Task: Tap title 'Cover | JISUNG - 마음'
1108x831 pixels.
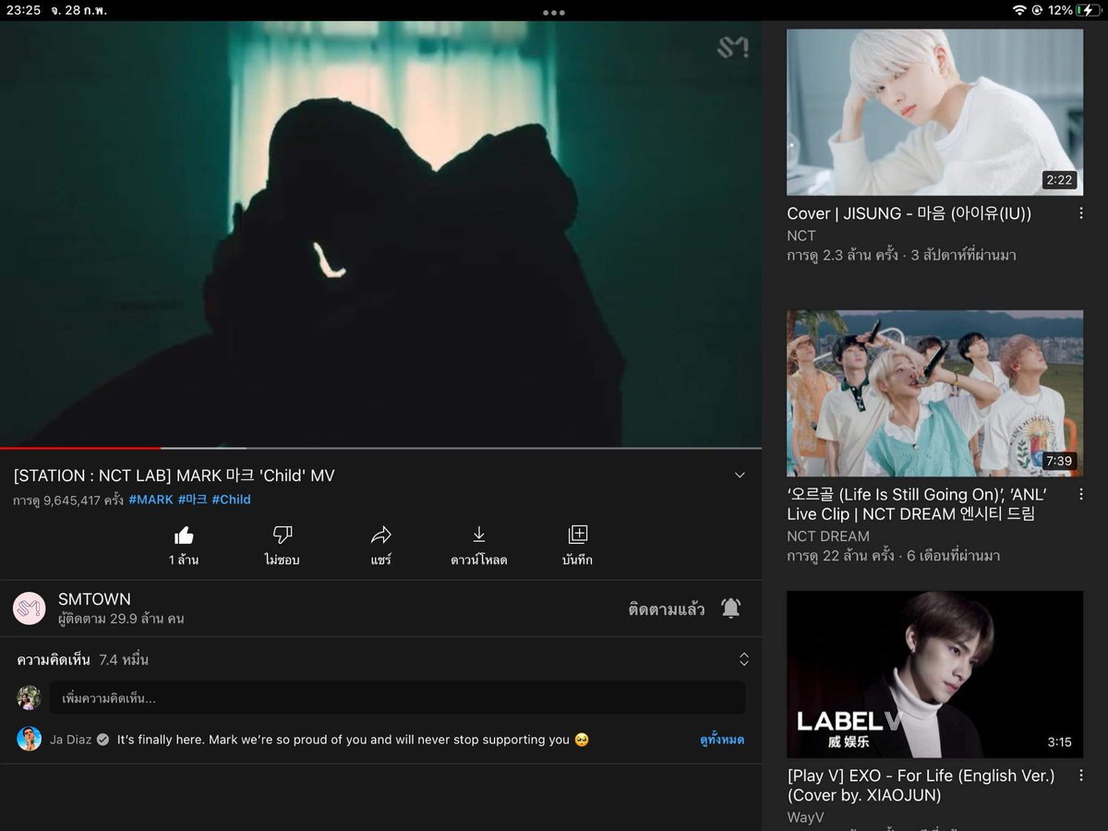Action: (909, 213)
